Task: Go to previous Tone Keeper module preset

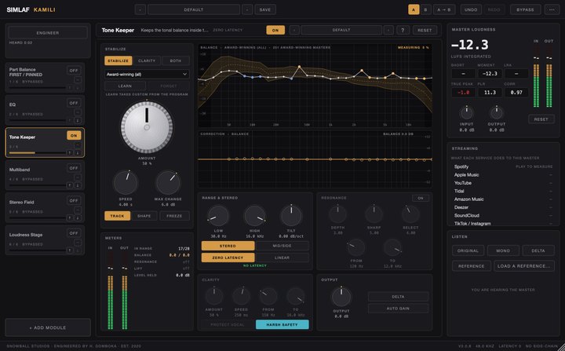Action: [294, 31]
